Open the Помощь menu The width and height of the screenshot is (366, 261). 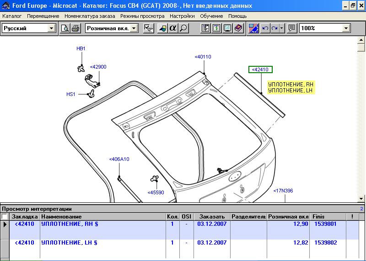(x=237, y=16)
